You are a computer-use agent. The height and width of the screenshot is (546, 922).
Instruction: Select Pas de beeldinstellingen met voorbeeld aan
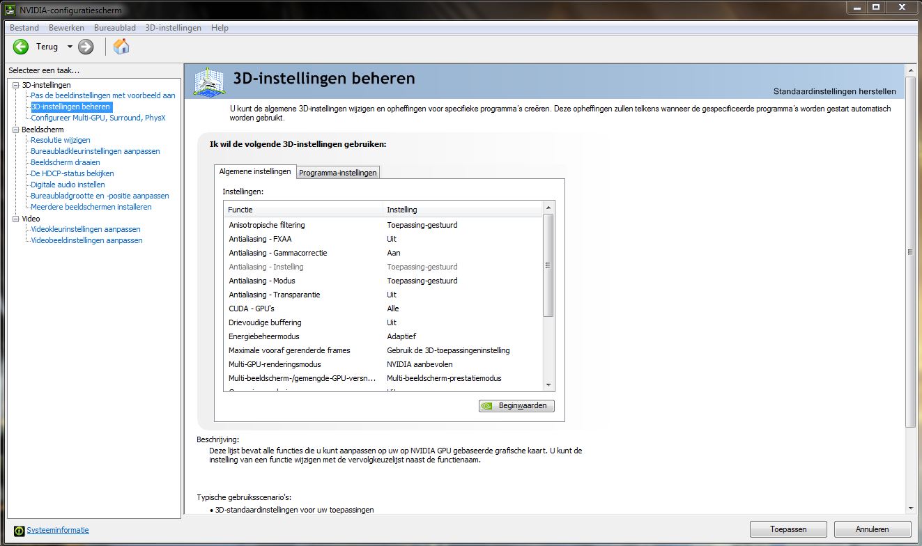pos(103,95)
